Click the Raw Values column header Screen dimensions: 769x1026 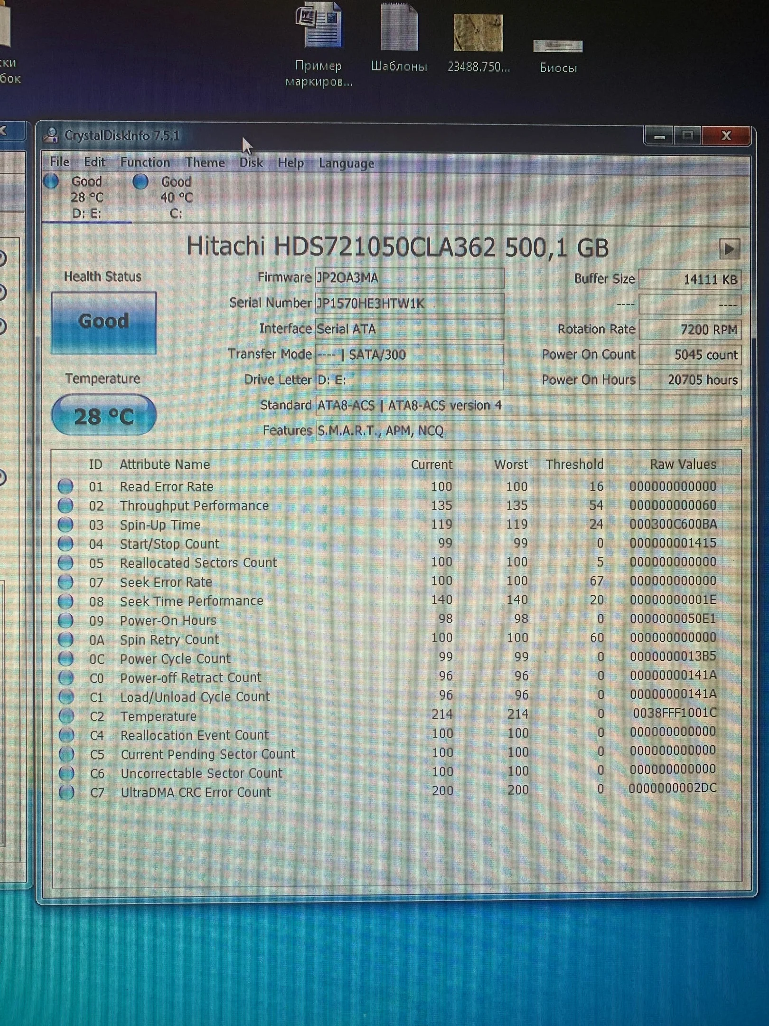(683, 464)
